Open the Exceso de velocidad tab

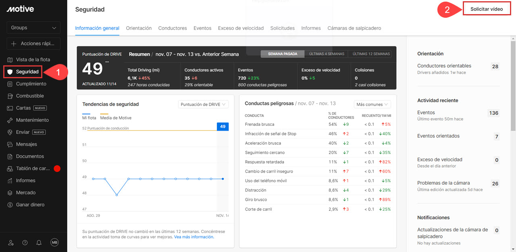(241, 28)
